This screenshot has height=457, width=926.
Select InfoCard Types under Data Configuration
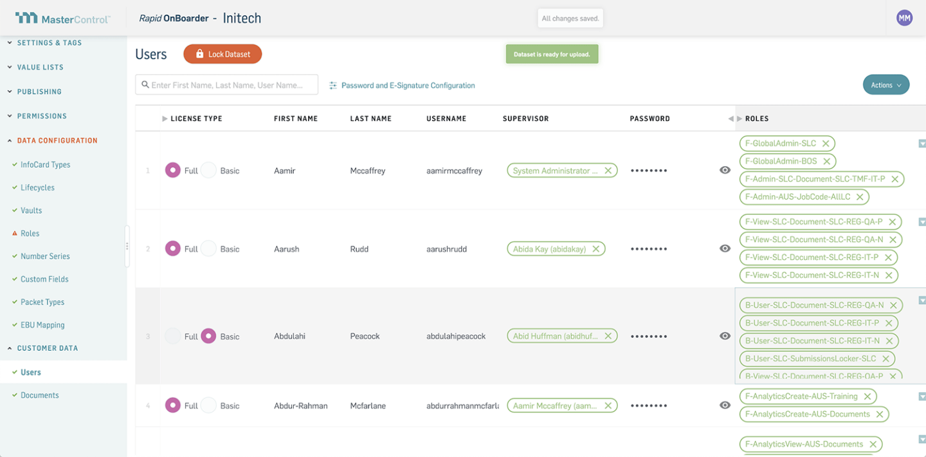point(44,164)
